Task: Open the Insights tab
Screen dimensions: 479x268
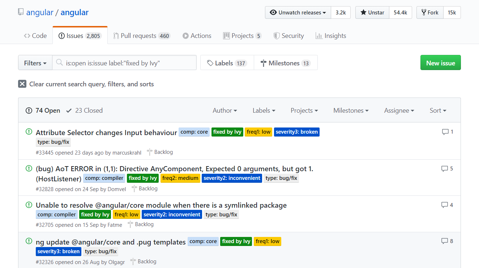Action: point(331,36)
